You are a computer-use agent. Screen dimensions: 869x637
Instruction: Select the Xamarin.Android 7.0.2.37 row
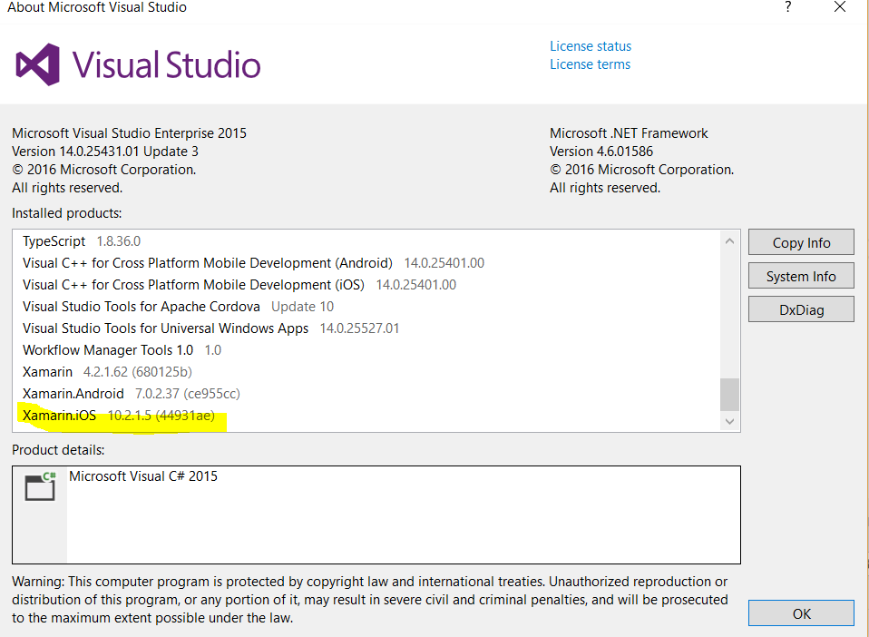pos(366,394)
